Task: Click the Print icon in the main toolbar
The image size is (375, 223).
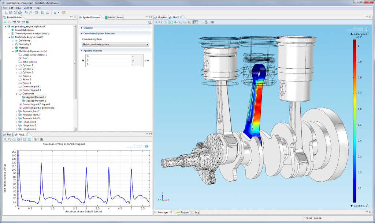Action: coord(20,12)
